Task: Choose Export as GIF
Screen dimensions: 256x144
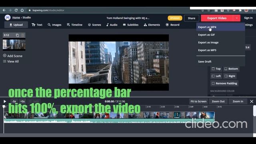Action: point(220,35)
